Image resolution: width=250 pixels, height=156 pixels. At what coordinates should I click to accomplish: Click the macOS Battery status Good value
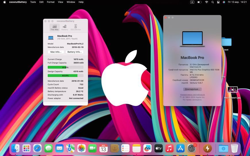[x=81, y=88]
